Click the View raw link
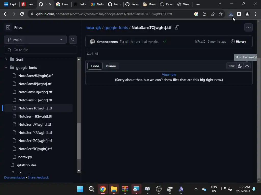261x195 pixels. pyautogui.click(x=169, y=74)
